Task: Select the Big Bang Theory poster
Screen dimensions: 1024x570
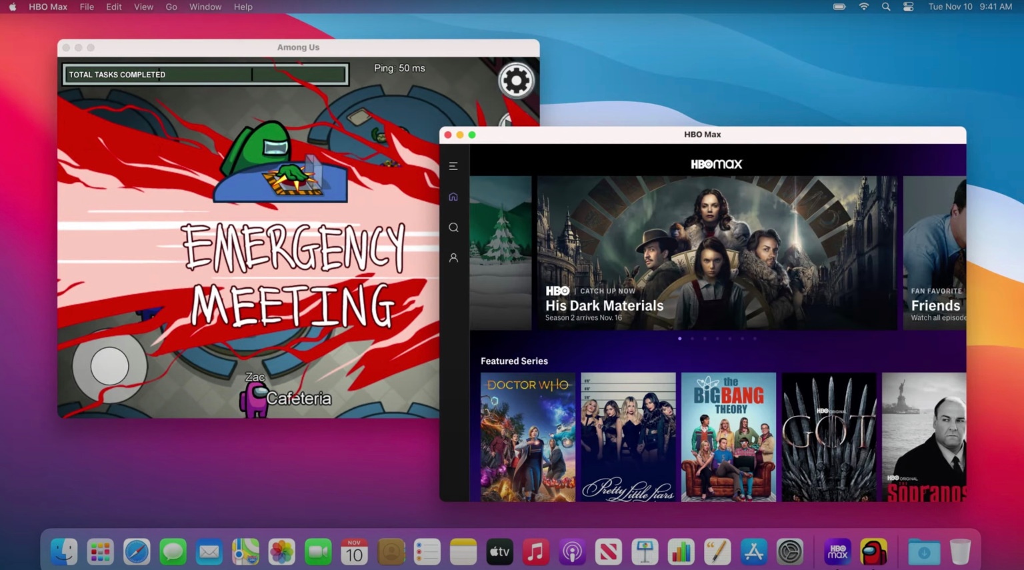Action: click(x=728, y=437)
